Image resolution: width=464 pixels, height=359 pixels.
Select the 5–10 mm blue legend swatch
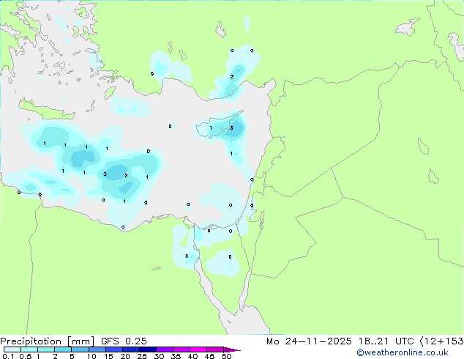(80, 349)
